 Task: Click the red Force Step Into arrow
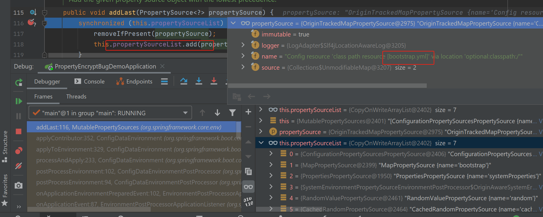(x=214, y=81)
